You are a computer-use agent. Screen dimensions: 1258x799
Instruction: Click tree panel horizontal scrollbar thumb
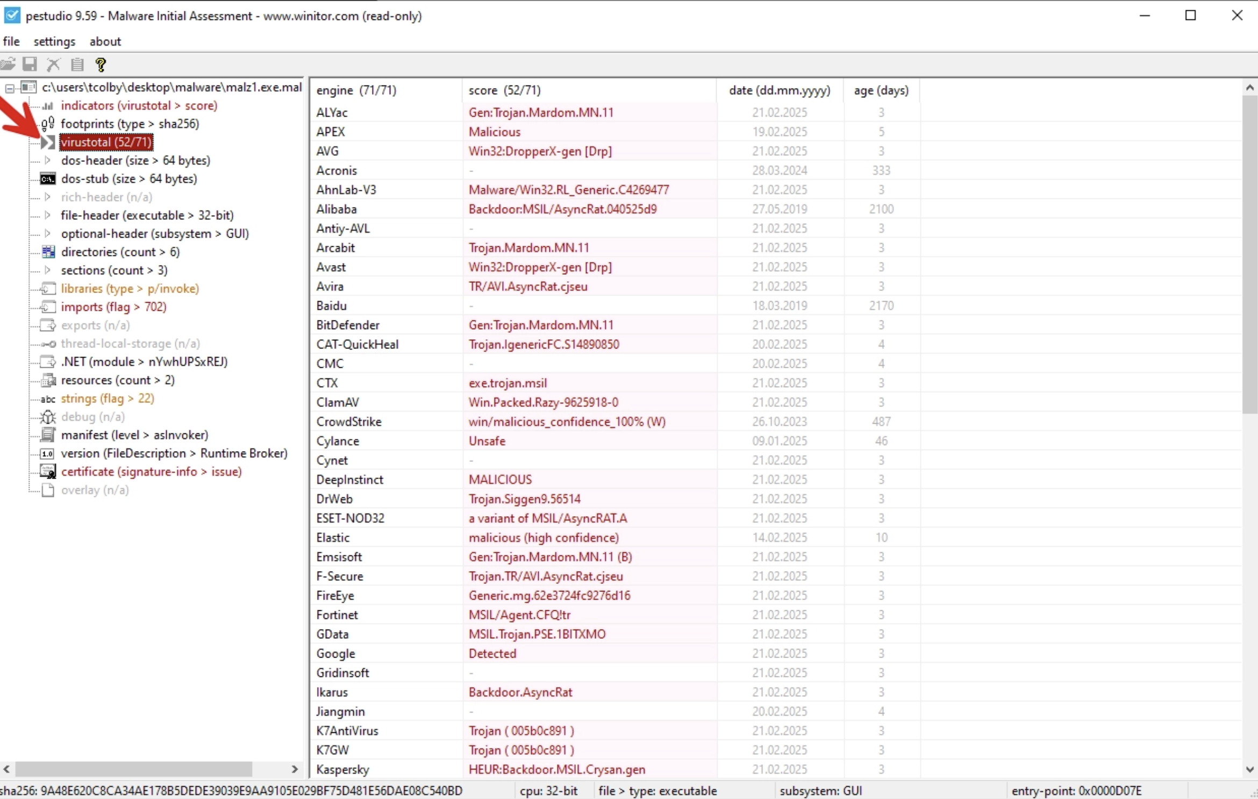(x=134, y=769)
